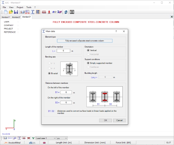Viewport: 174px width, 145px height.
Task: Click the 15:17 clock in the status bar
Action: pos(168,143)
